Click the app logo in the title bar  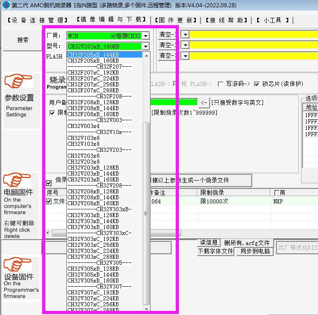[x=6, y=5]
